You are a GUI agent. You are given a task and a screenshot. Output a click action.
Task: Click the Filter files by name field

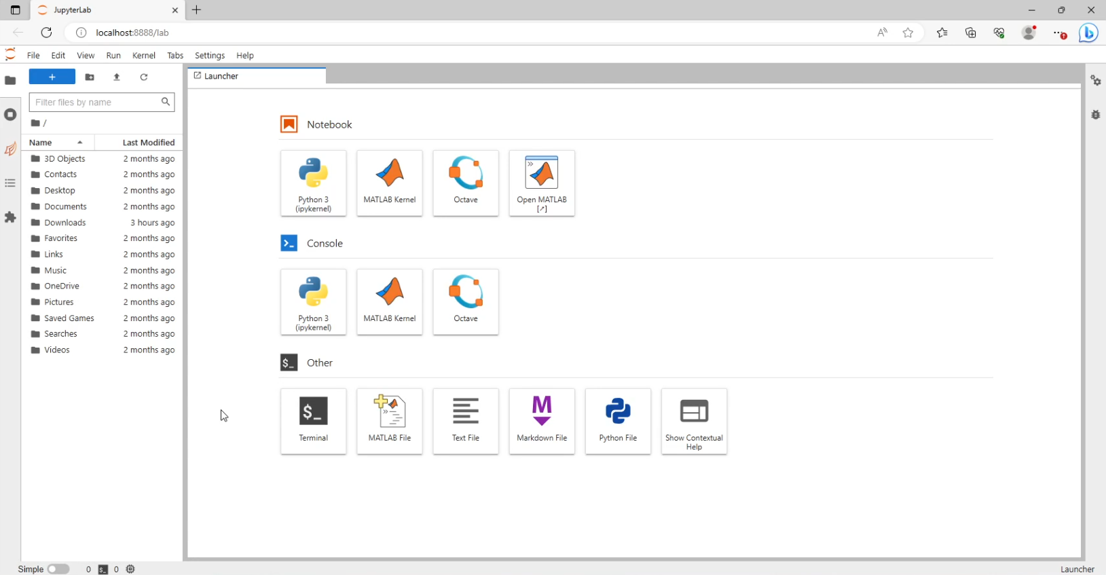coord(102,103)
